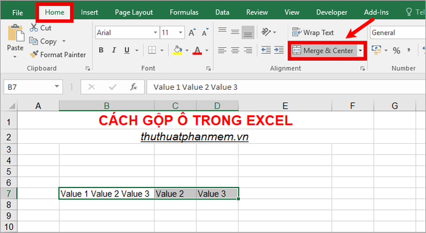
Task: Click the Tell me lightbulb icon
Action: click(408, 12)
